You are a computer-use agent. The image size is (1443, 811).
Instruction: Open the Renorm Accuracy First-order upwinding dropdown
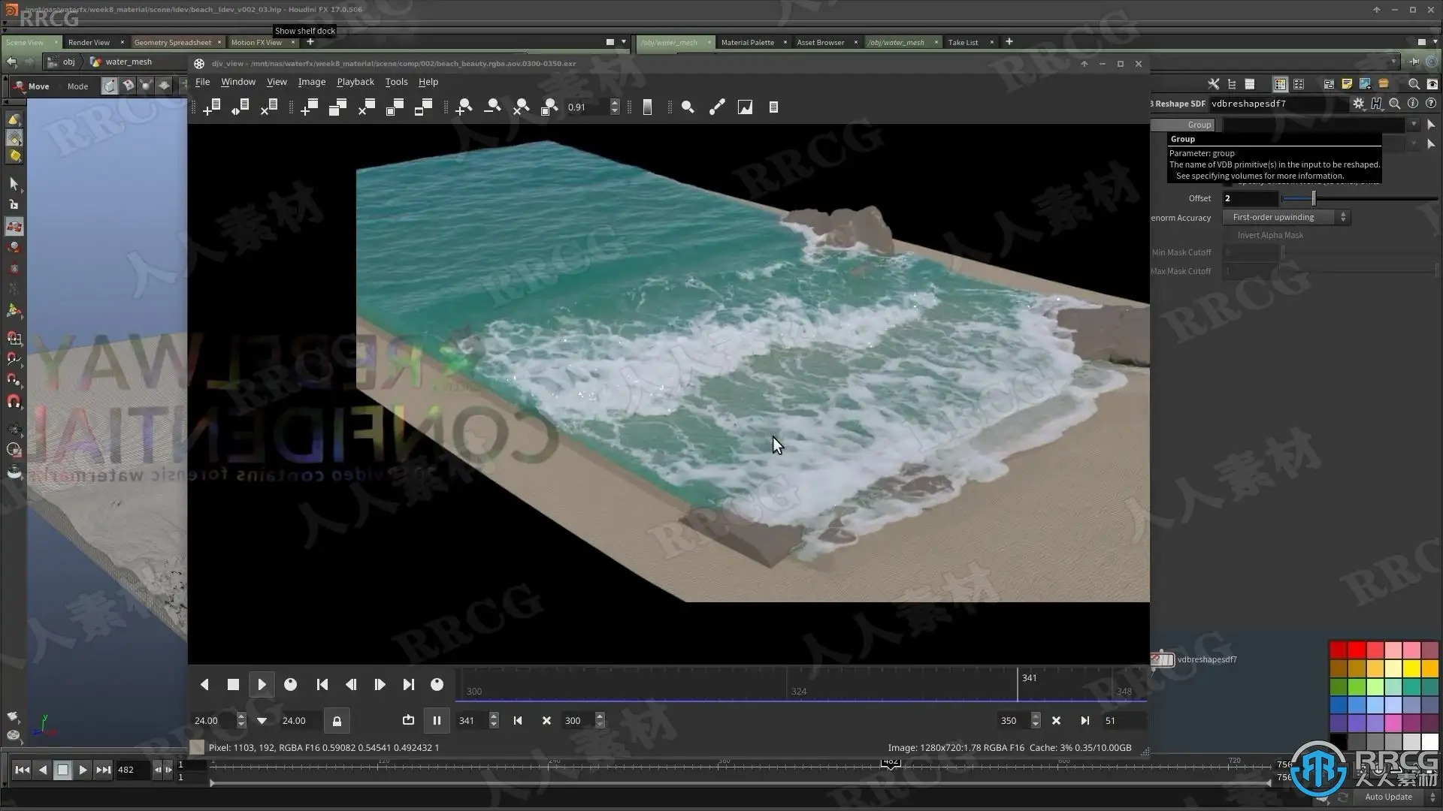(x=1286, y=217)
